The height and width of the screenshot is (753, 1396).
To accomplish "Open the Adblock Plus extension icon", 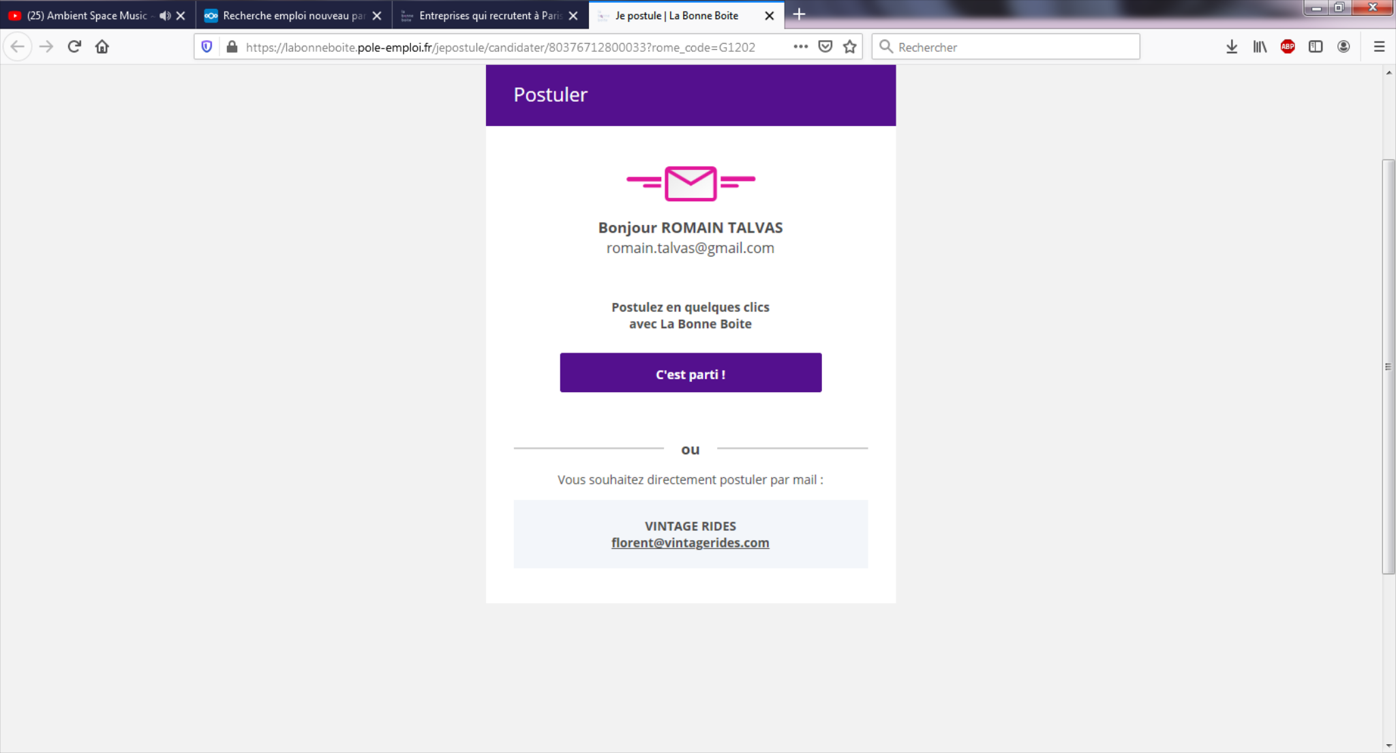I will pyautogui.click(x=1288, y=46).
